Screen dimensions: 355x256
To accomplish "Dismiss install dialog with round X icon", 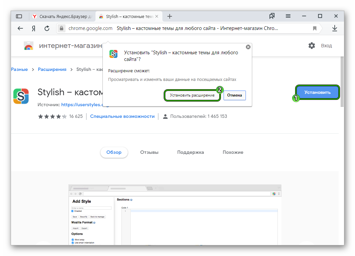I will 248,47.
